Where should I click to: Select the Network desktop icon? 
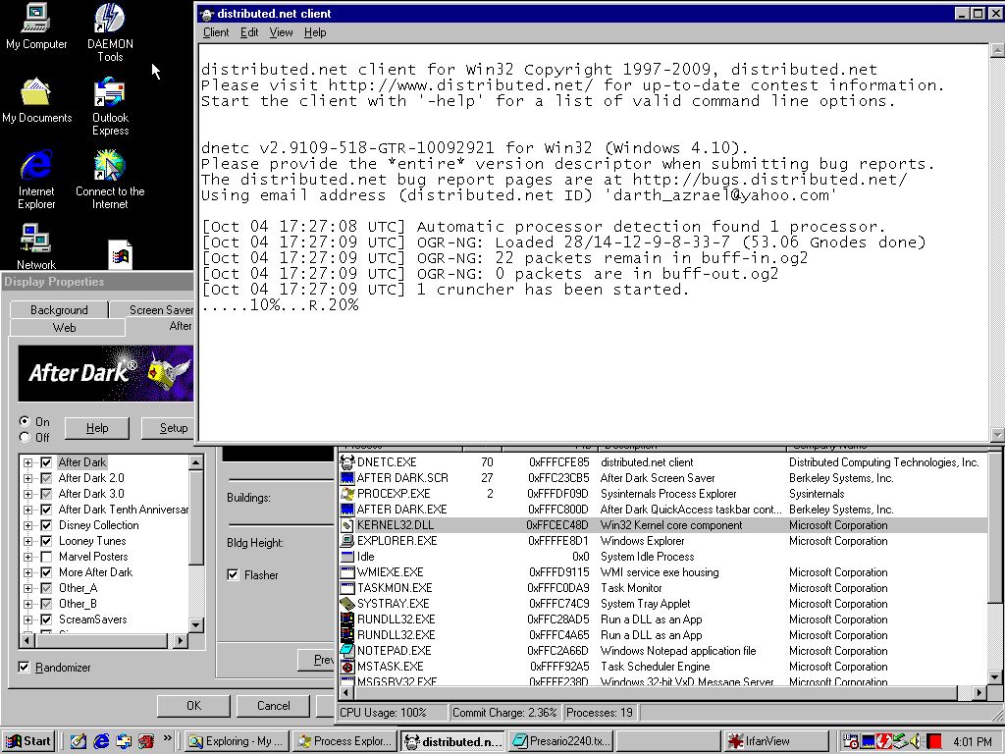pyautogui.click(x=36, y=246)
